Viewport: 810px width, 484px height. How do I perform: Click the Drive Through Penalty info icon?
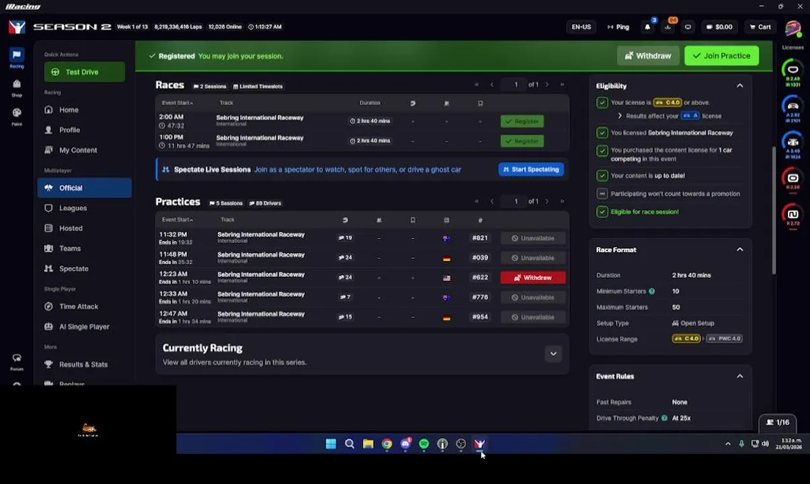664,418
